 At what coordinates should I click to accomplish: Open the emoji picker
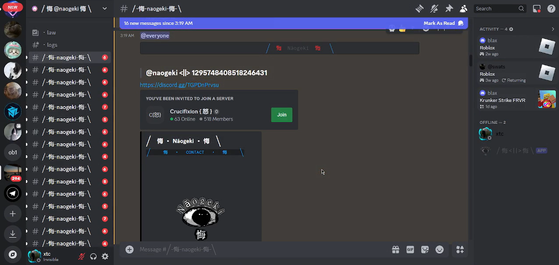tap(440, 250)
